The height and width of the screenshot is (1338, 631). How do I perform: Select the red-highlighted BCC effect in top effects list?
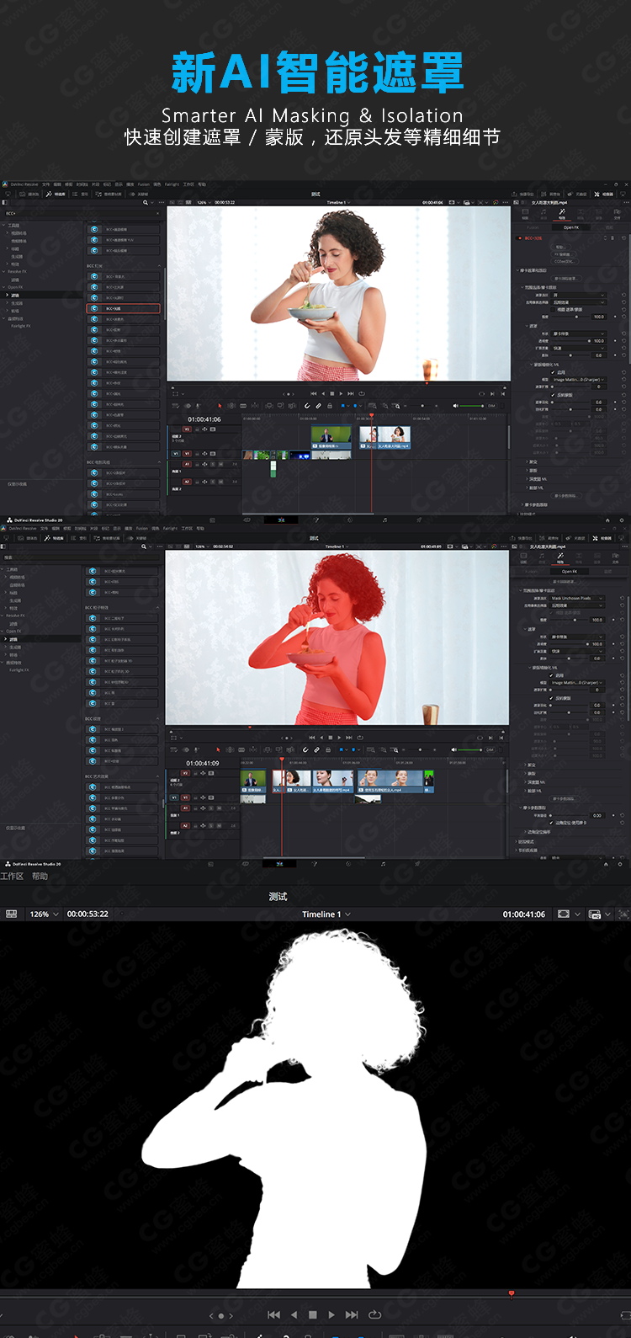tap(124, 309)
